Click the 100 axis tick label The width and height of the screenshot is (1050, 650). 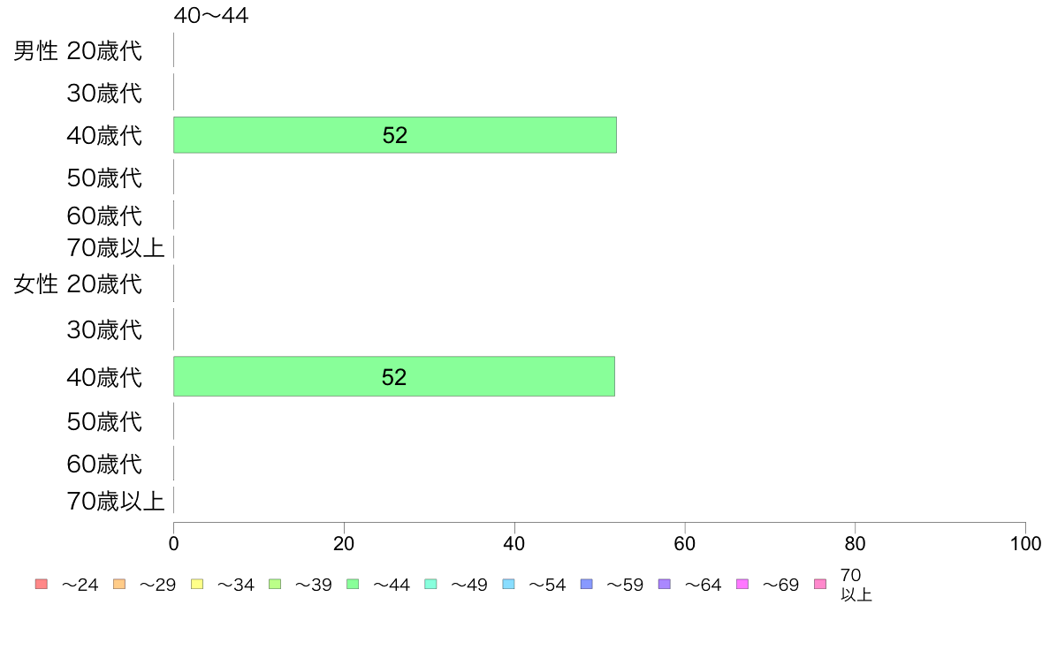[x=1025, y=543]
